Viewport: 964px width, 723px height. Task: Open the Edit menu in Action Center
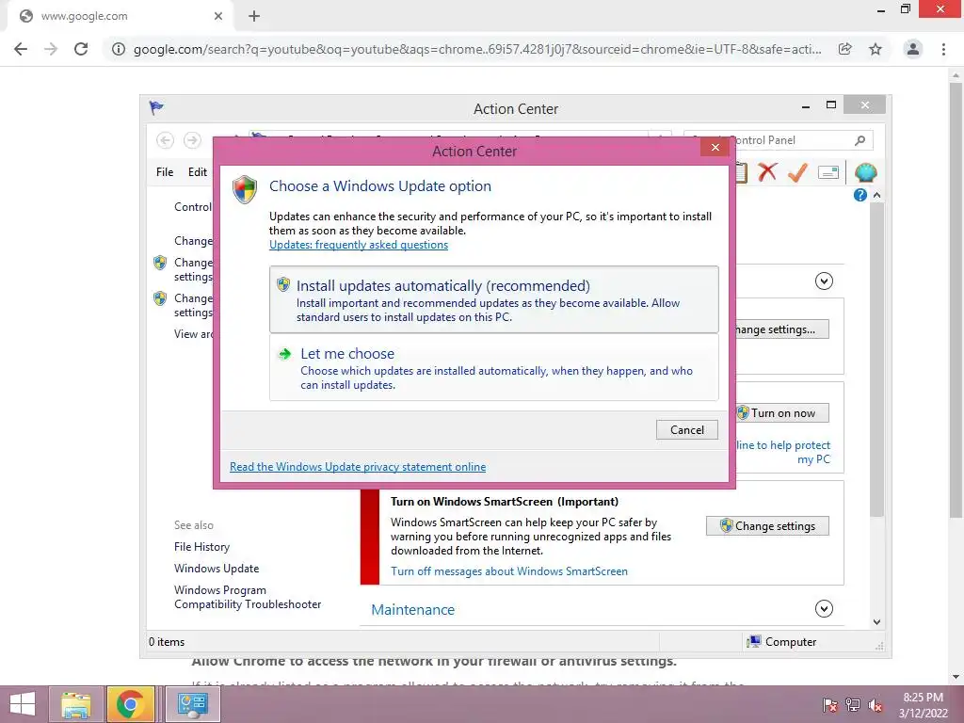coord(198,172)
